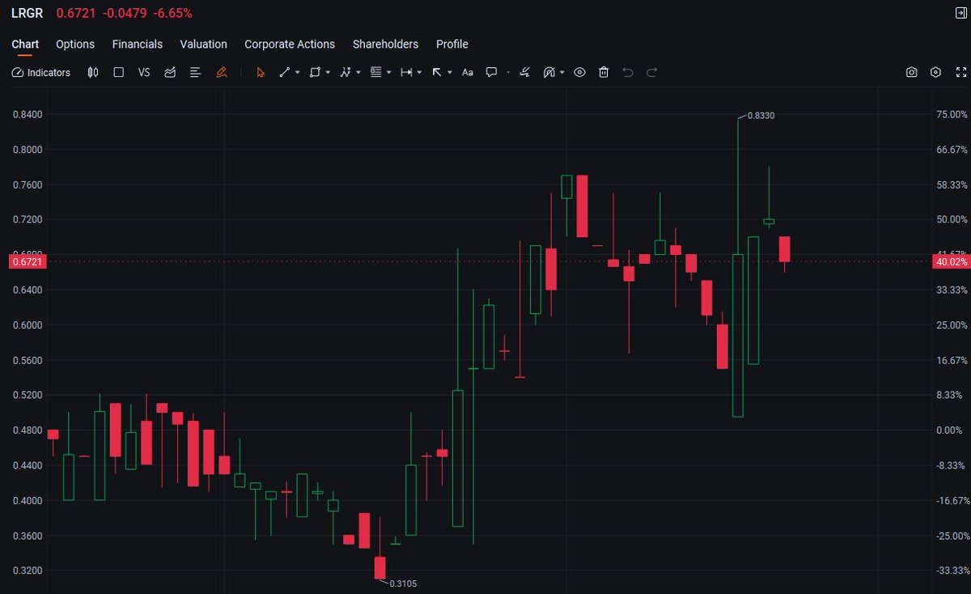Image resolution: width=971 pixels, height=594 pixels.
Task: Take a chart screenshot with camera
Action: pyautogui.click(x=911, y=72)
